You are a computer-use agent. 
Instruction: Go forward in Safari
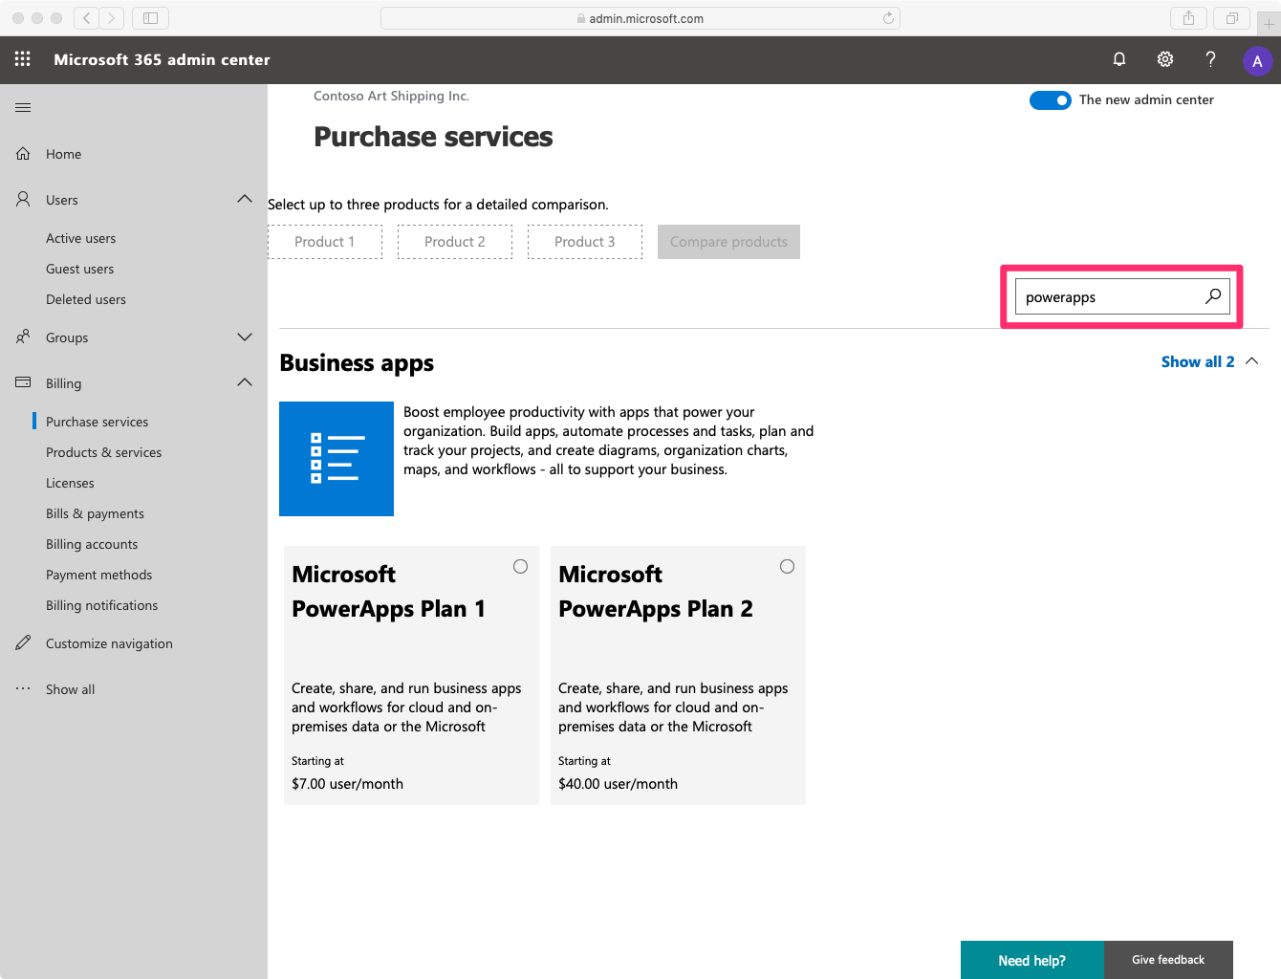click(112, 17)
